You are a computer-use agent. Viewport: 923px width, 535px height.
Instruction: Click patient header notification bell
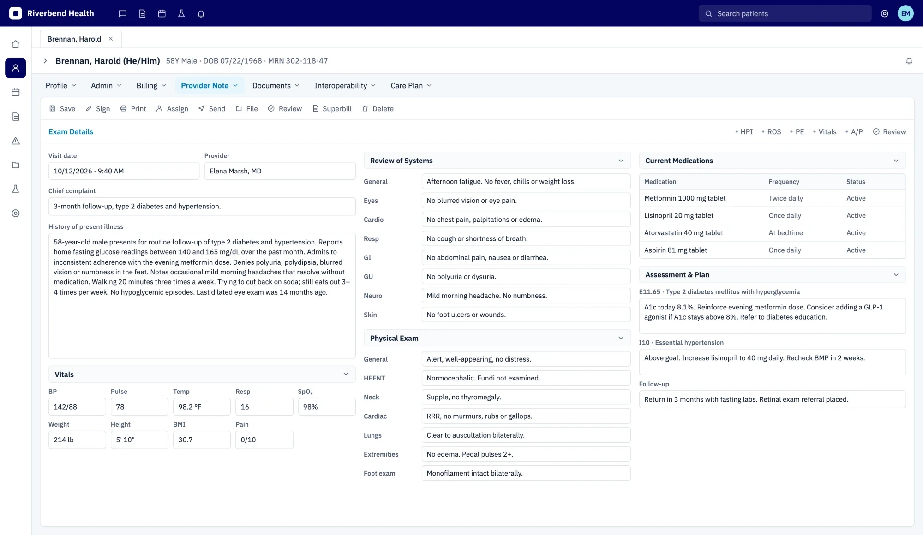909,61
